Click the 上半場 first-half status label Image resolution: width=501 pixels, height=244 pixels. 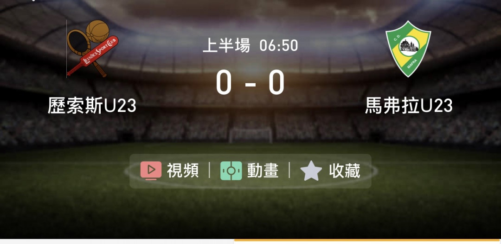coord(226,45)
